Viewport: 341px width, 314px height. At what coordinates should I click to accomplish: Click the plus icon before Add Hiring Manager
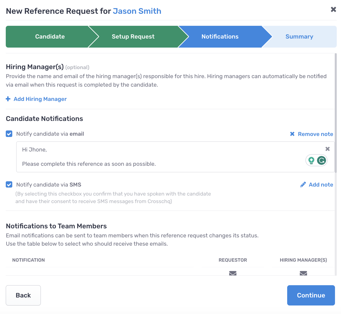(8, 99)
